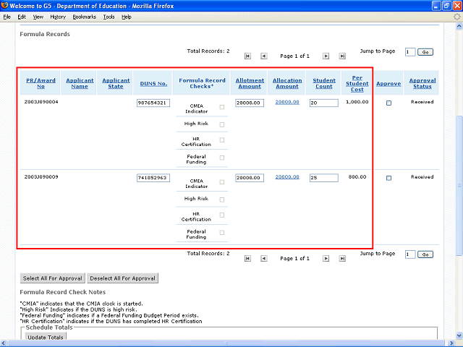
Task: Jump to last page using top pagination icon
Action: 341,56
